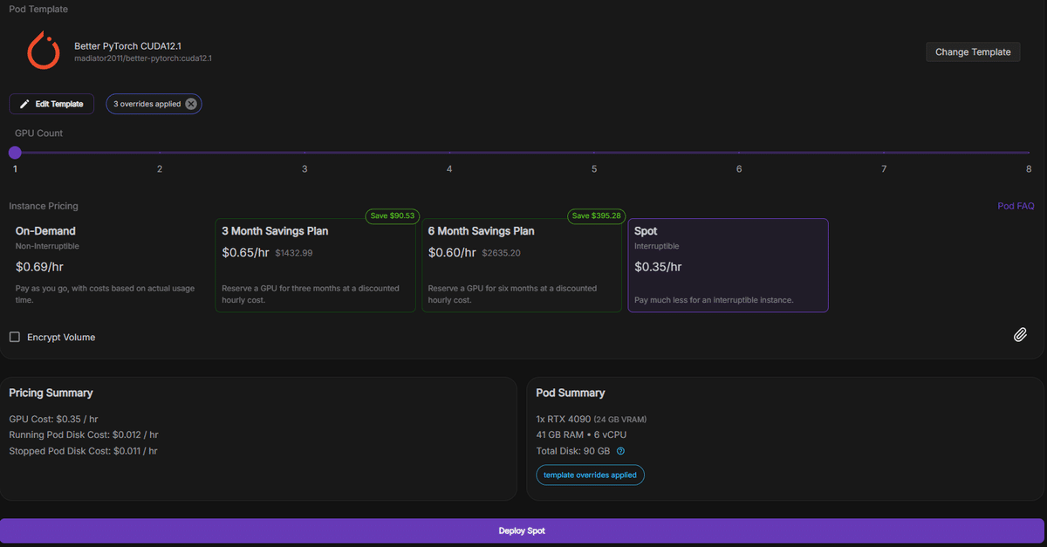Set GPU Count slider to 4

coord(449,153)
